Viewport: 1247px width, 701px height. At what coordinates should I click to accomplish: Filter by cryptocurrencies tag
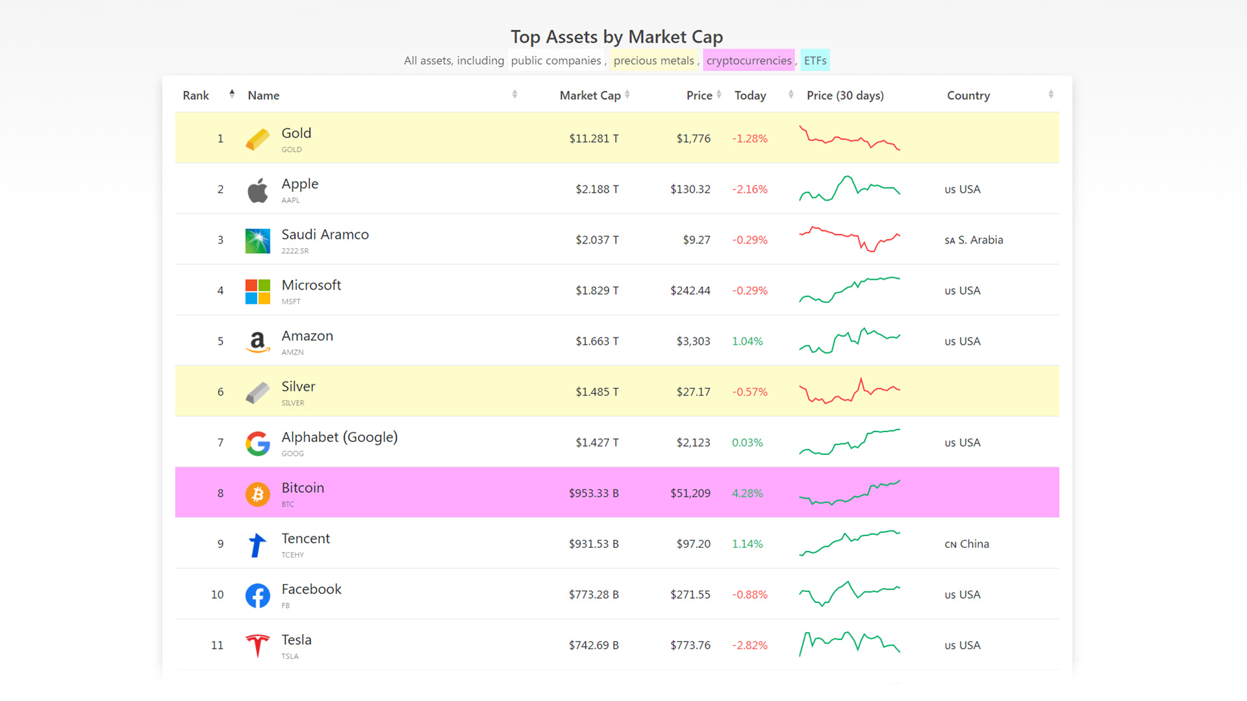point(749,60)
